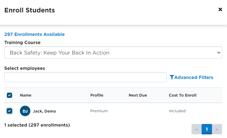Click the Advanced Filters funnel icon
The width and height of the screenshot is (227, 138).
pyautogui.click(x=172, y=77)
